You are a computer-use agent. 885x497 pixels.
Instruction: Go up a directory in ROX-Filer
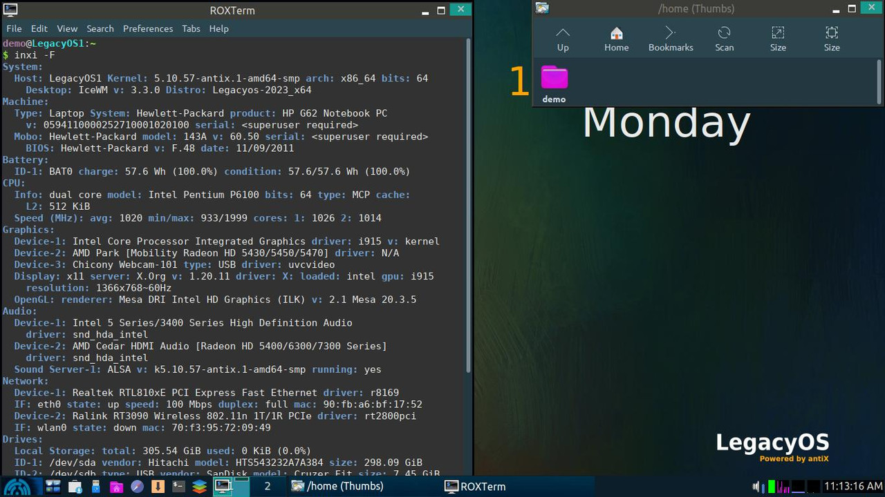(x=563, y=39)
